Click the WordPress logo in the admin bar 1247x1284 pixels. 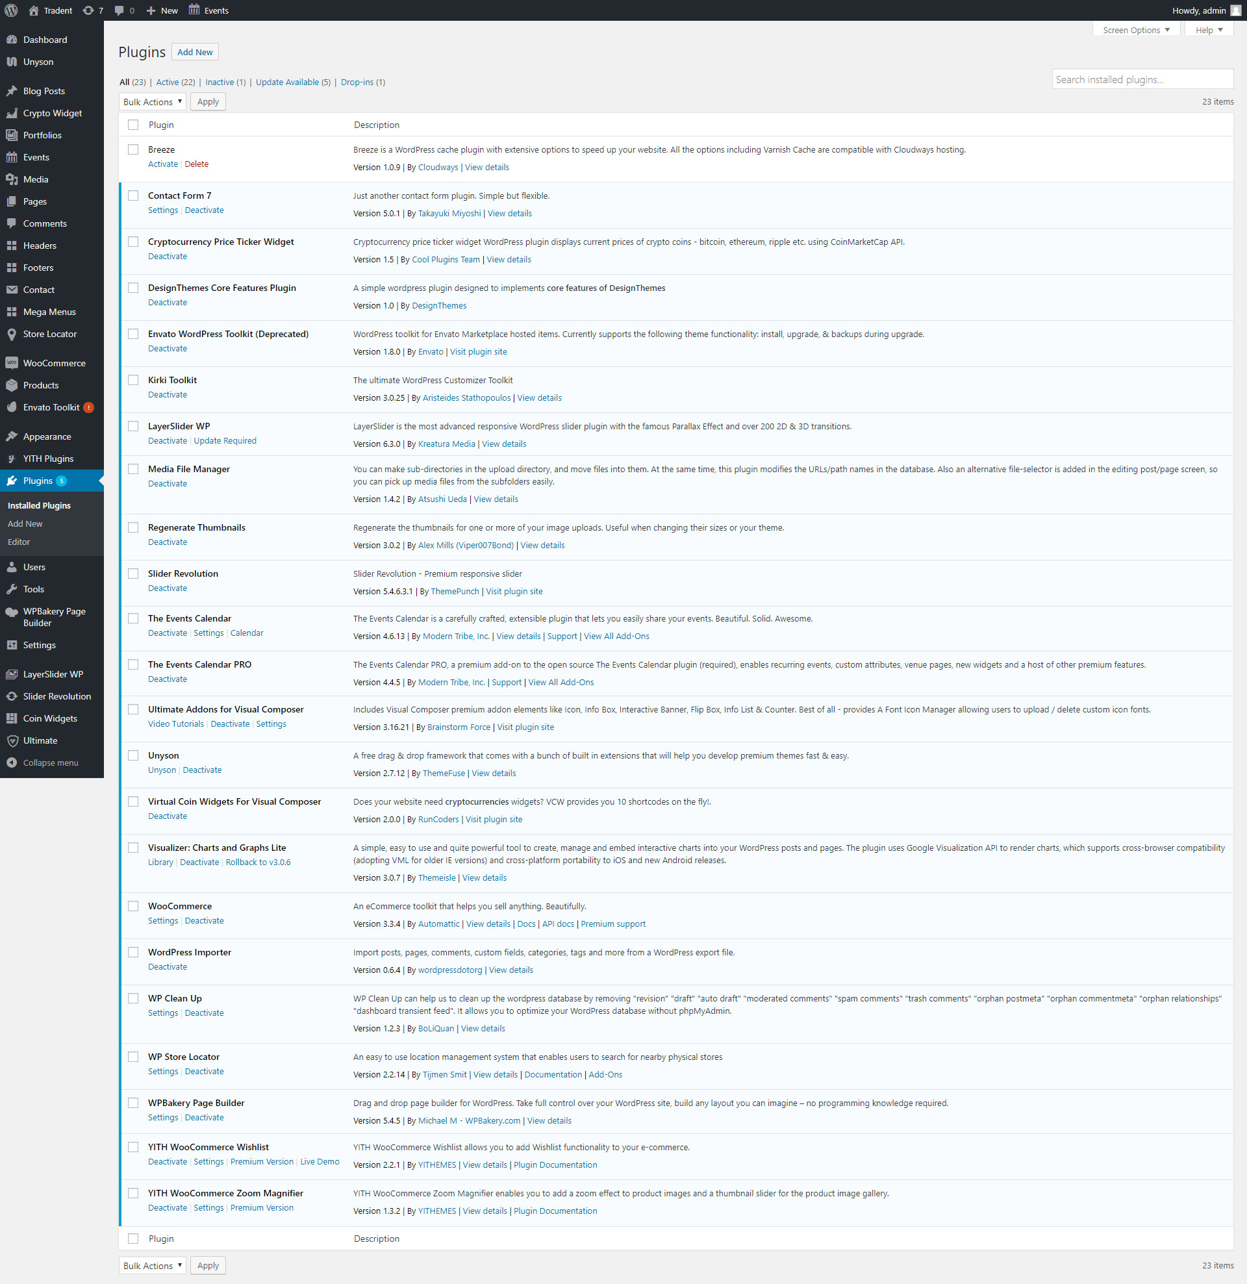point(10,10)
